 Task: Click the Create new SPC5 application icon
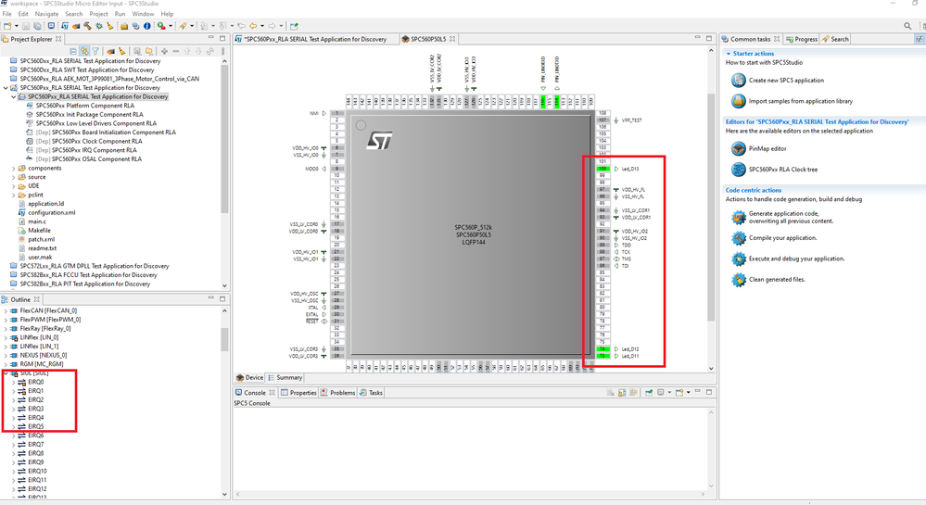coord(738,80)
